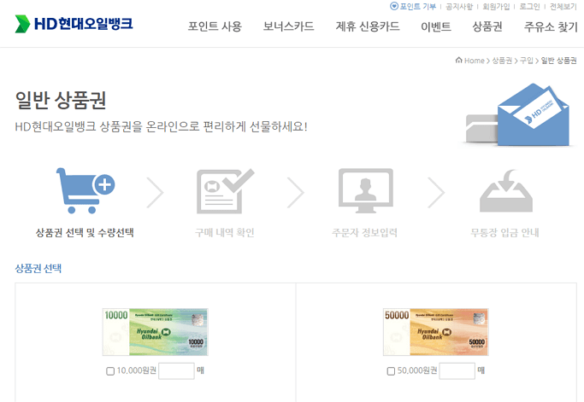Select the 상품권 선택 및 수량선택 step label

(85, 232)
